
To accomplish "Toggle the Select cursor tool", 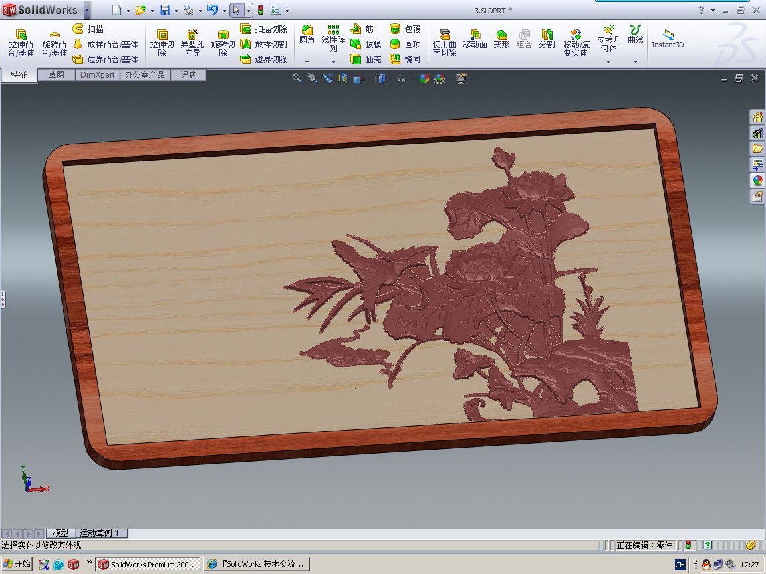I will pyautogui.click(x=237, y=10).
